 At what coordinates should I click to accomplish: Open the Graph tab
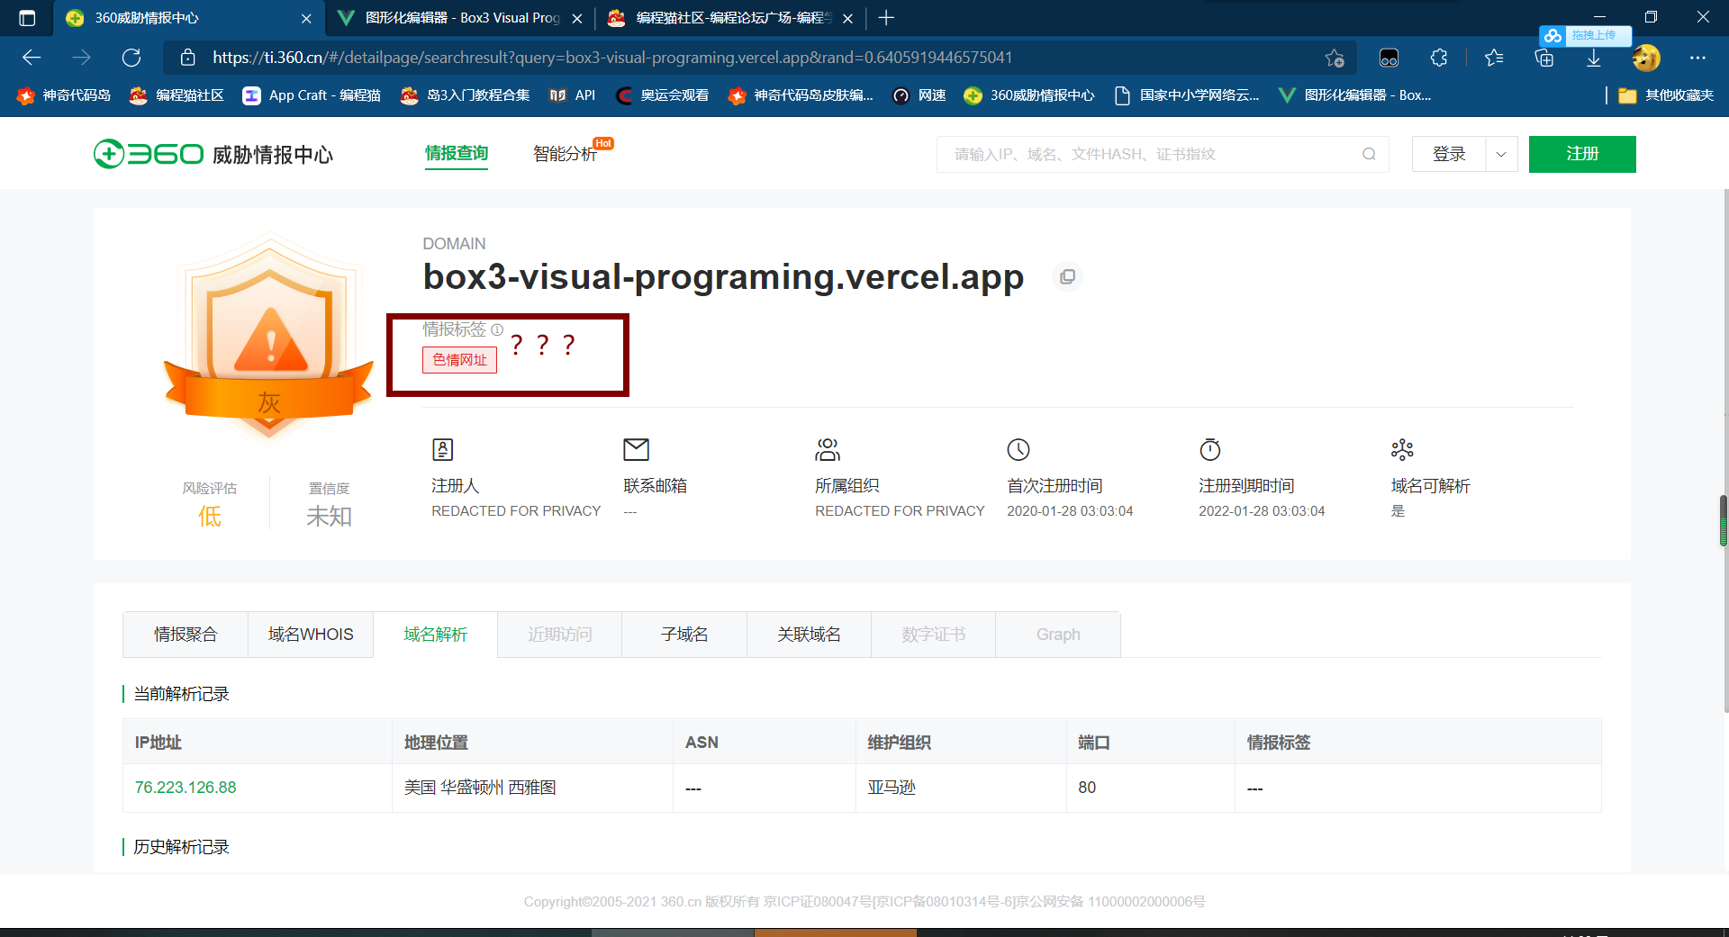(x=1058, y=635)
